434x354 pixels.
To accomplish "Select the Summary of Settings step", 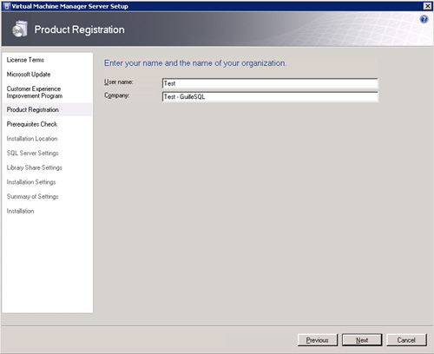I will (x=33, y=196).
